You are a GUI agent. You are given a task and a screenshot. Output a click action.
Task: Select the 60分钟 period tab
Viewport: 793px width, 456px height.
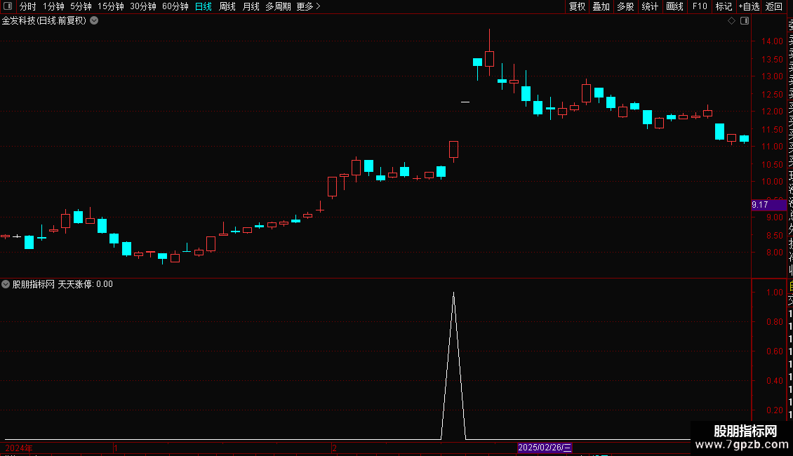click(175, 6)
